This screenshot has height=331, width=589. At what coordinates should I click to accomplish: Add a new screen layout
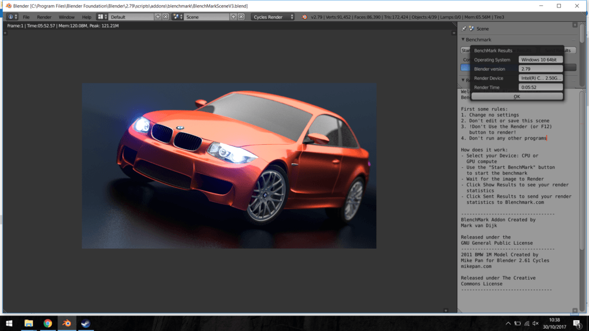(158, 17)
